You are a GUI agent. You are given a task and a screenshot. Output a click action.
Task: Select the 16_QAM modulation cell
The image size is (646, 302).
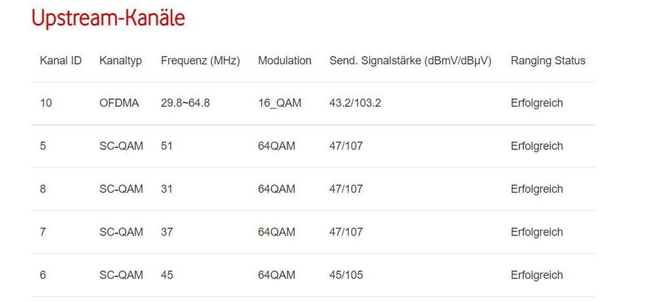click(279, 103)
